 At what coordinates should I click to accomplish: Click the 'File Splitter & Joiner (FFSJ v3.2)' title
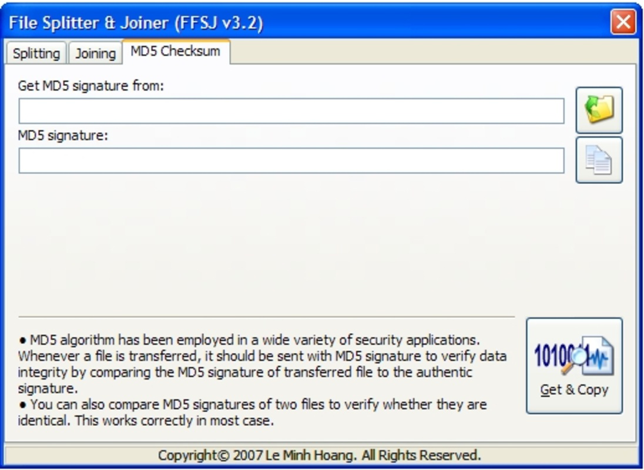136,22
